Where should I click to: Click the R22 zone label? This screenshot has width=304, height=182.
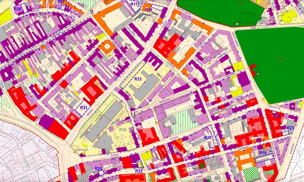point(139,171)
